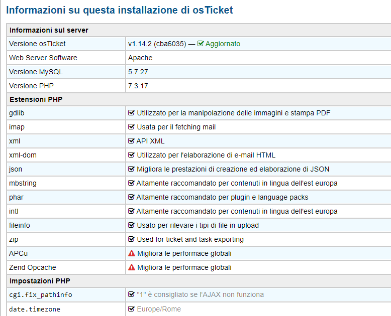The width and height of the screenshot is (391, 316).
Task: Click the Estensioni PHP section header
Action: [x=36, y=99]
